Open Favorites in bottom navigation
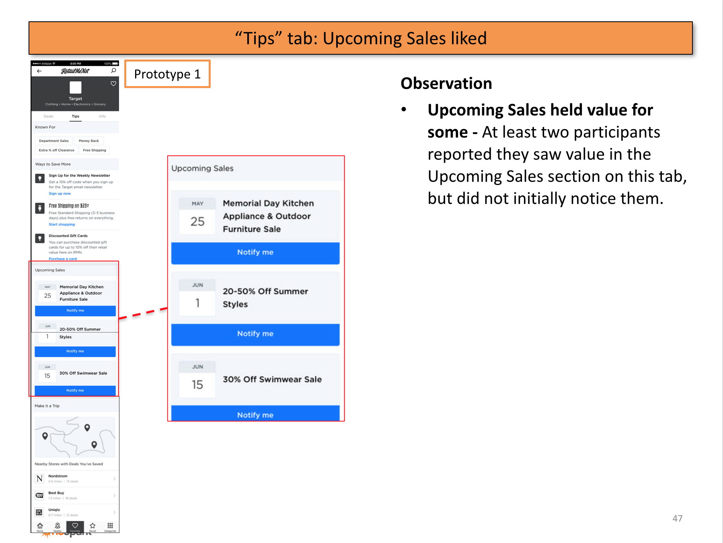The height and width of the screenshot is (543, 723). (75, 527)
